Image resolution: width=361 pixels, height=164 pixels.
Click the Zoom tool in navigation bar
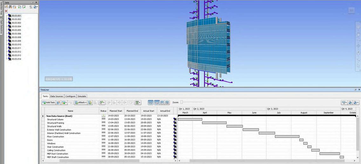coord(358,41)
